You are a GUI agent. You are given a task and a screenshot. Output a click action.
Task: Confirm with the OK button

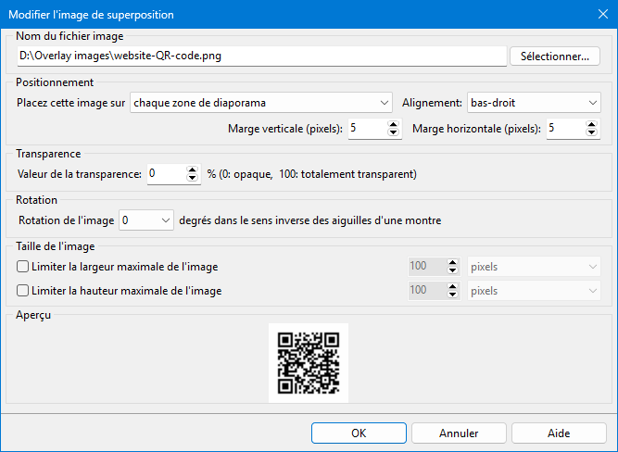pyautogui.click(x=359, y=433)
